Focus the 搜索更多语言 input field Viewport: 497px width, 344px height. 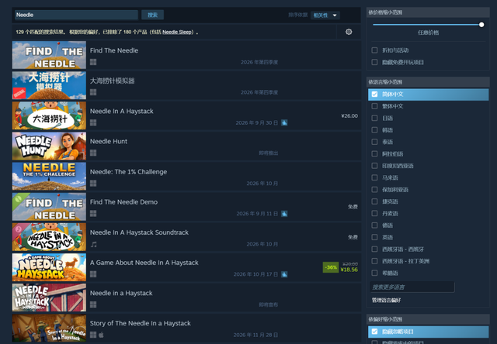412,287
